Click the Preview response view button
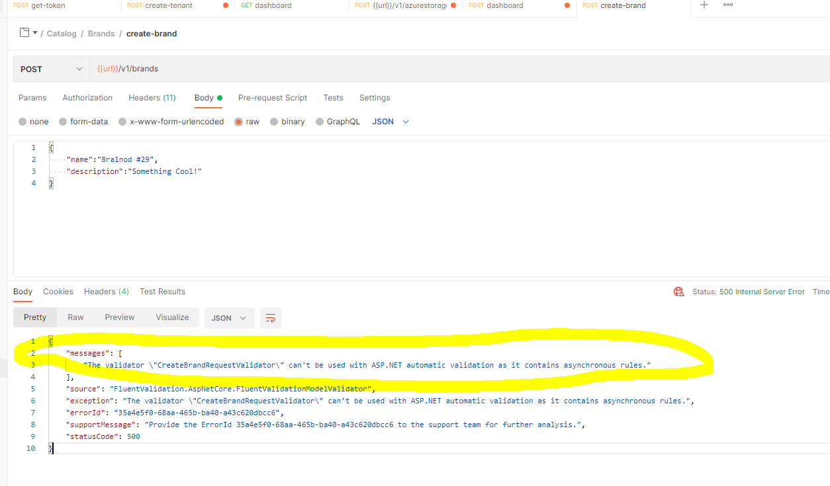The image size is (830, 486). pos(119,318)
